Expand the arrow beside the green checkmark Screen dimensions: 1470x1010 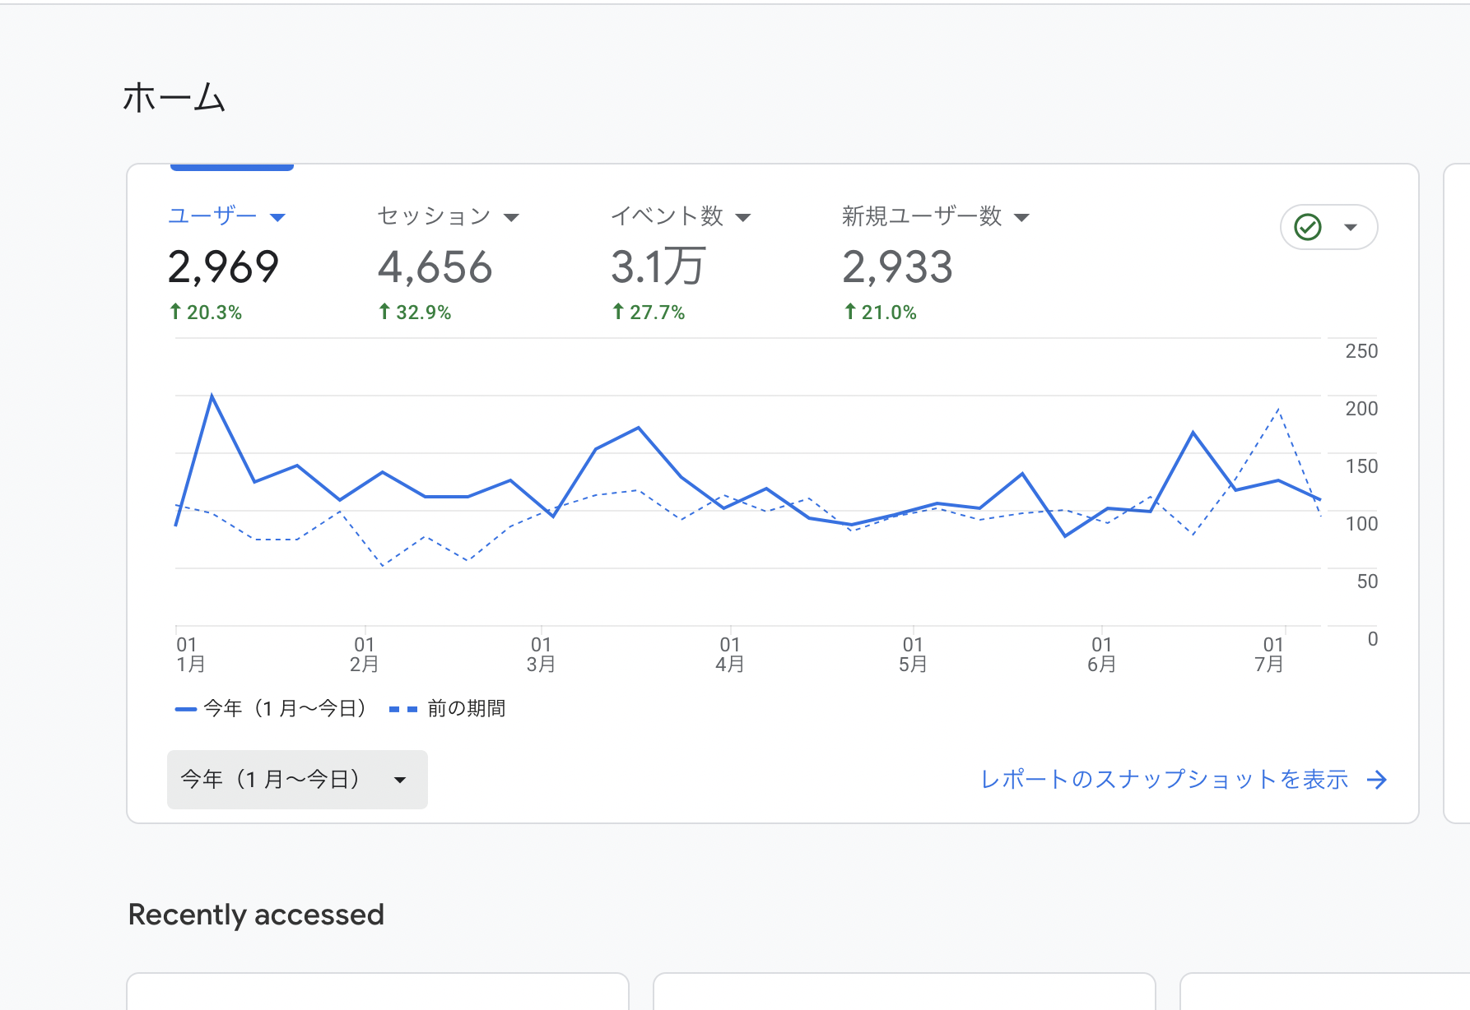pos(1350,228)
